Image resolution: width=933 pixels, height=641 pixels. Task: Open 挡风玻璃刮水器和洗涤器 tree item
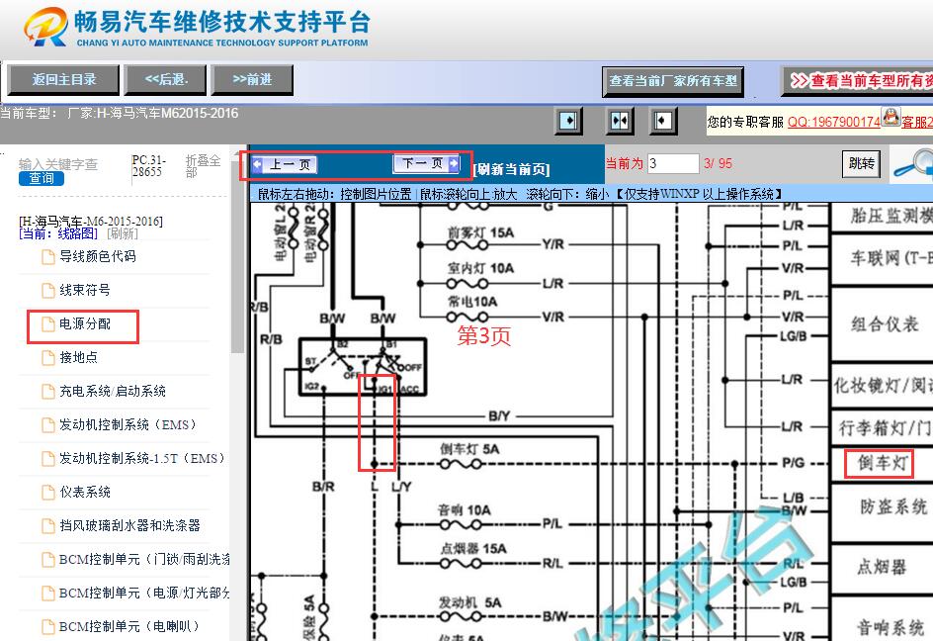[129, 525]
